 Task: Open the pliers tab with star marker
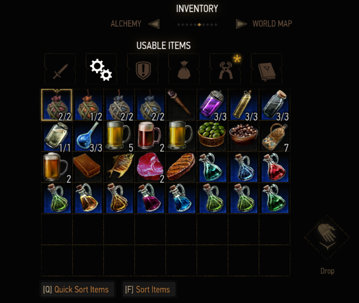(225, 69)
